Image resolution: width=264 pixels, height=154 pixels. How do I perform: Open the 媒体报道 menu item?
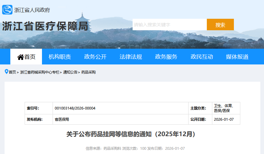click(237, 57)
